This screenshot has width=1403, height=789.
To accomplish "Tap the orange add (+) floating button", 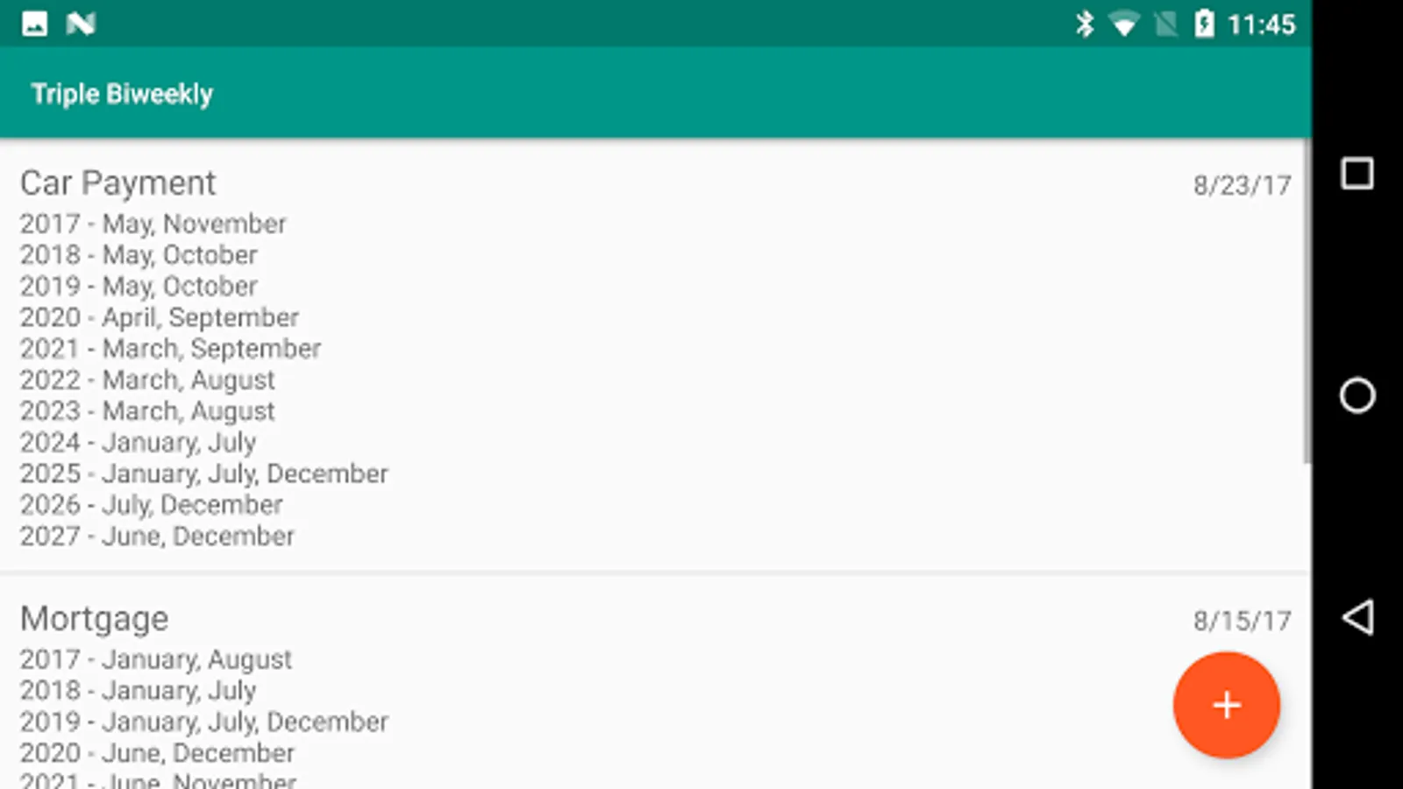I will (1226, 705).
